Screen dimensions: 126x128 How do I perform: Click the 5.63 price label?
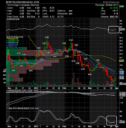pos(39,48)
